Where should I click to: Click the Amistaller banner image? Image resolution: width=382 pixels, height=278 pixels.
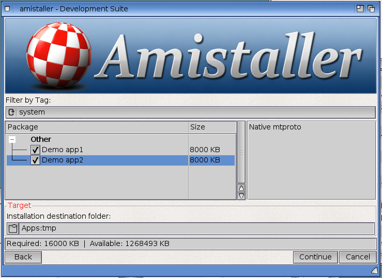pos(191,56)
